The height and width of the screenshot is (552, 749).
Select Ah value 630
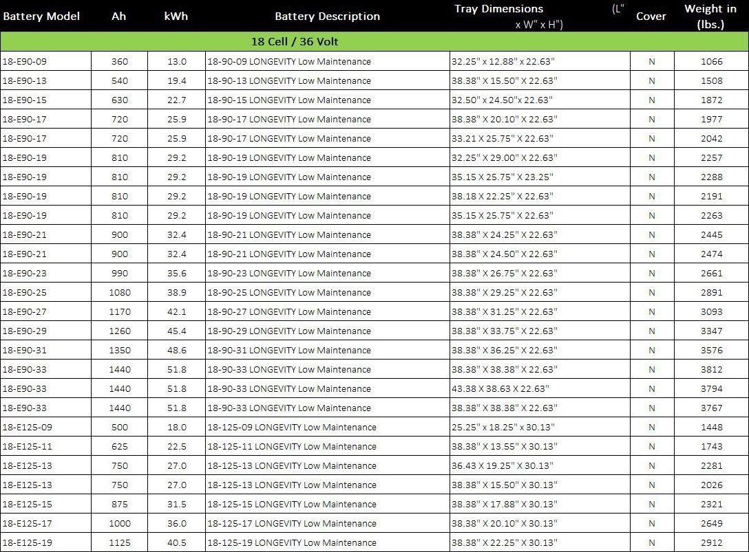point(119,100)
